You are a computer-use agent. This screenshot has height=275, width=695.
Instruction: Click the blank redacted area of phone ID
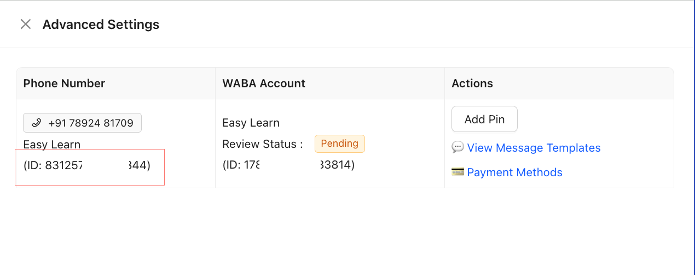[104, 165]
